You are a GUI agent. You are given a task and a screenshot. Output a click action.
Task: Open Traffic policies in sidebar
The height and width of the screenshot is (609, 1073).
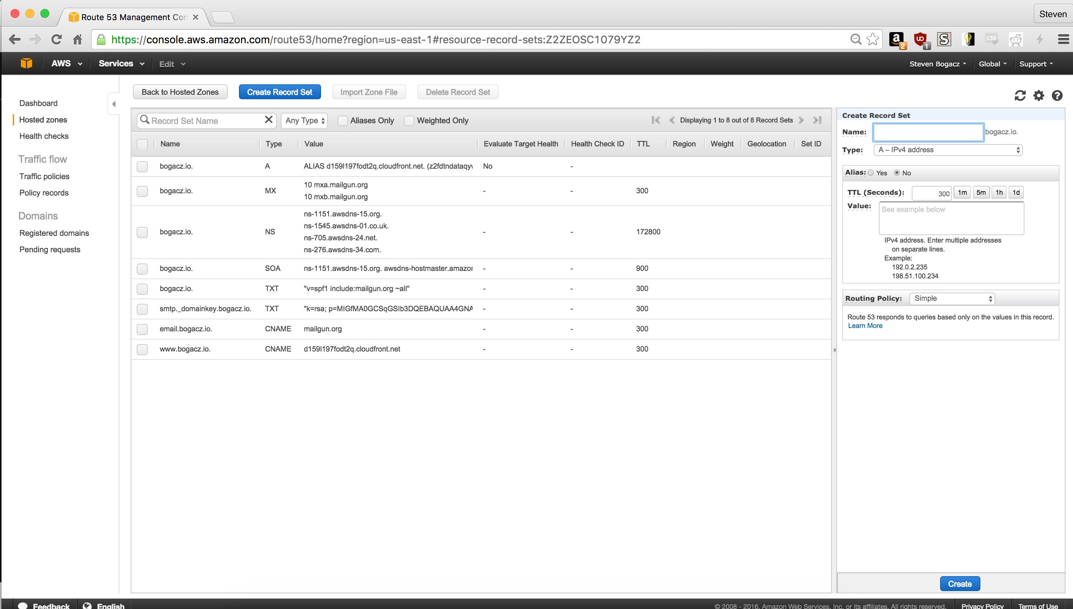[44, 176]
